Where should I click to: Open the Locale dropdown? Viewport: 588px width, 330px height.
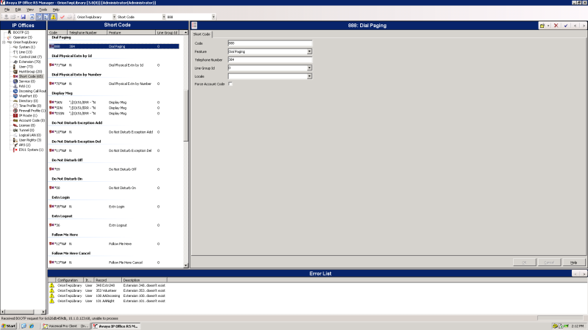click(309, 76)
